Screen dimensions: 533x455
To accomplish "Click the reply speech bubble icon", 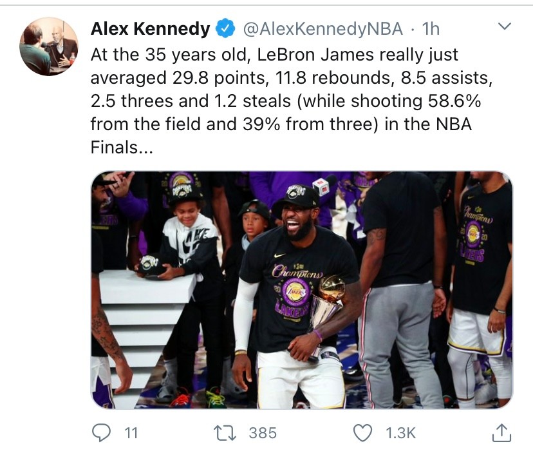I will (x=101, y=433).
